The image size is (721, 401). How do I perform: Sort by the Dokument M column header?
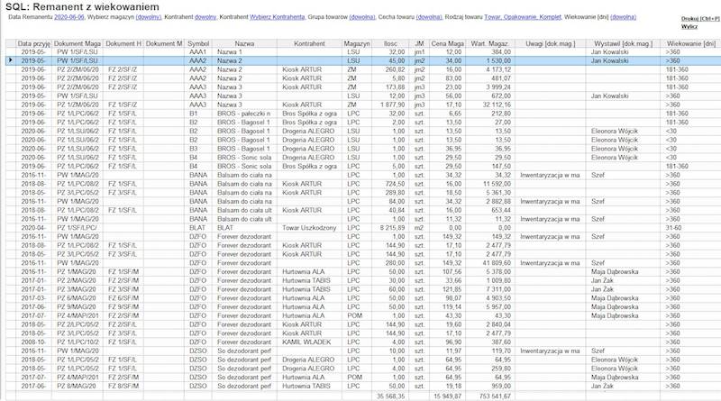coord(164,43)
